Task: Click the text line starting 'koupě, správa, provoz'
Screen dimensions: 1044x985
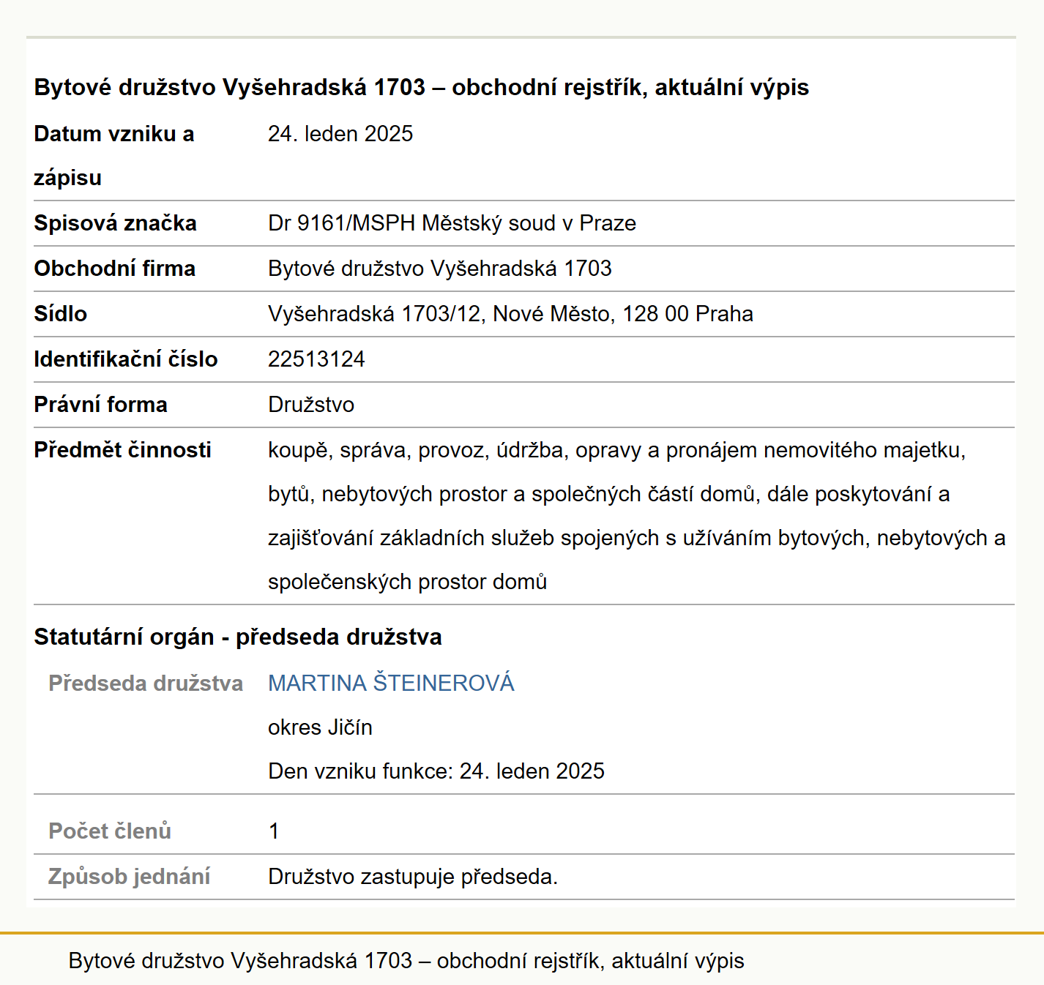Action: [x=616, y=450]
